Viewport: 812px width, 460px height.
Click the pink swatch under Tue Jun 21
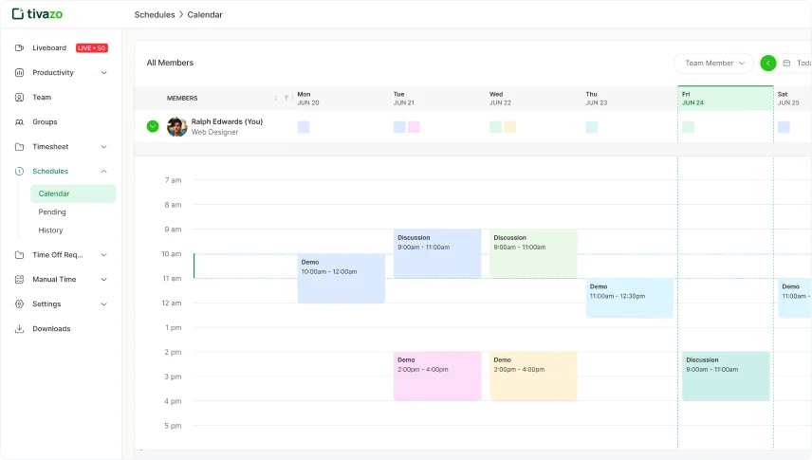(x=415, y=127)
